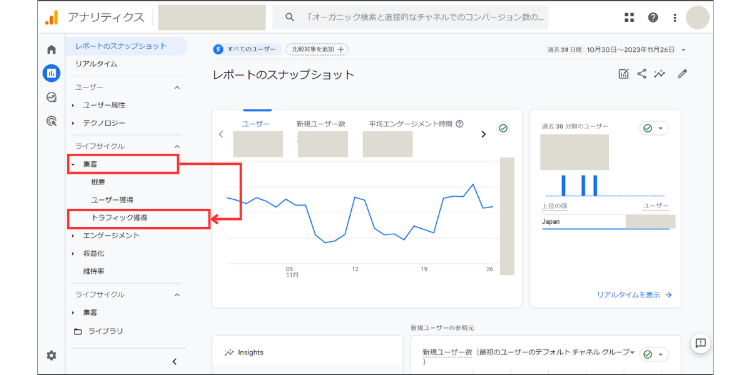Collapse the ユーザー section chevron
This screenshot has height=375, width=751.
point(177,87)
